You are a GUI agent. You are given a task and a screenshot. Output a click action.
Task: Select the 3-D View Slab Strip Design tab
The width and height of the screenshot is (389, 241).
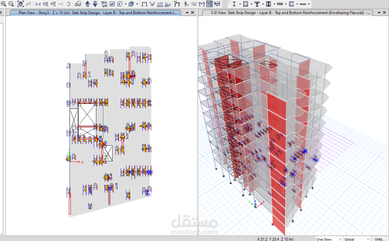pos(288,12)
